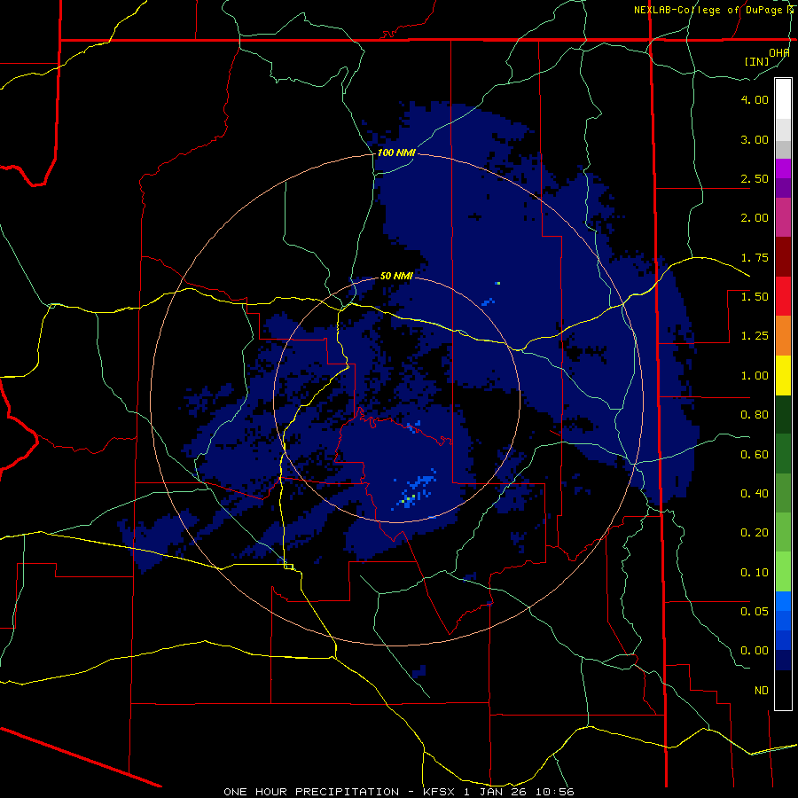Click the 100 NMI range ring label
Screen dimensions: 798x798
pos(396,153)
